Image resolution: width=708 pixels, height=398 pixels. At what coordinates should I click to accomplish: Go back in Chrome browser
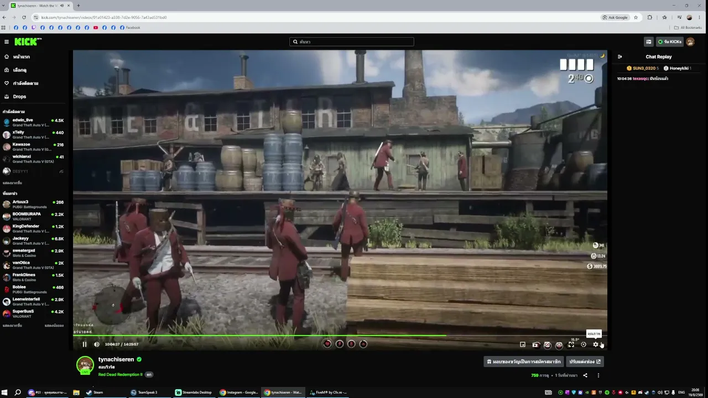4,17
